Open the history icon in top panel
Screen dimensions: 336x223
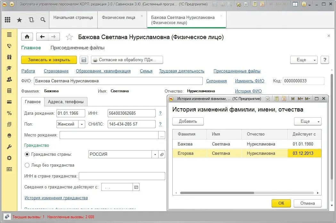31,20
